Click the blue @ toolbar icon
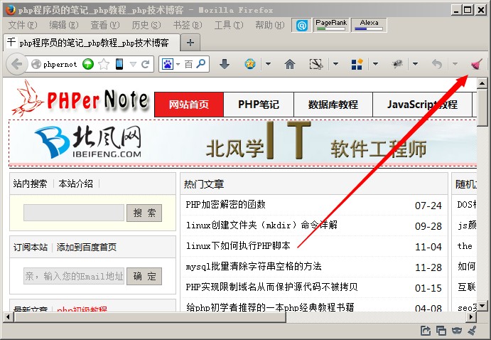The height and width of the screenshot is (340, 491). 301,25
